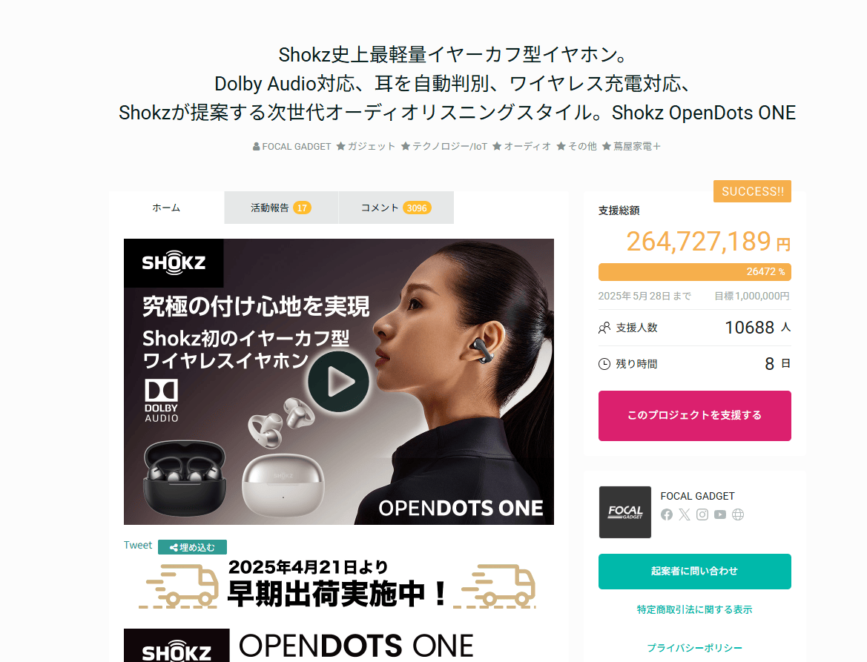This screenshot has width=867, height=662.
Task: Open the コメント tab
Action: click(x=396, y=208)
